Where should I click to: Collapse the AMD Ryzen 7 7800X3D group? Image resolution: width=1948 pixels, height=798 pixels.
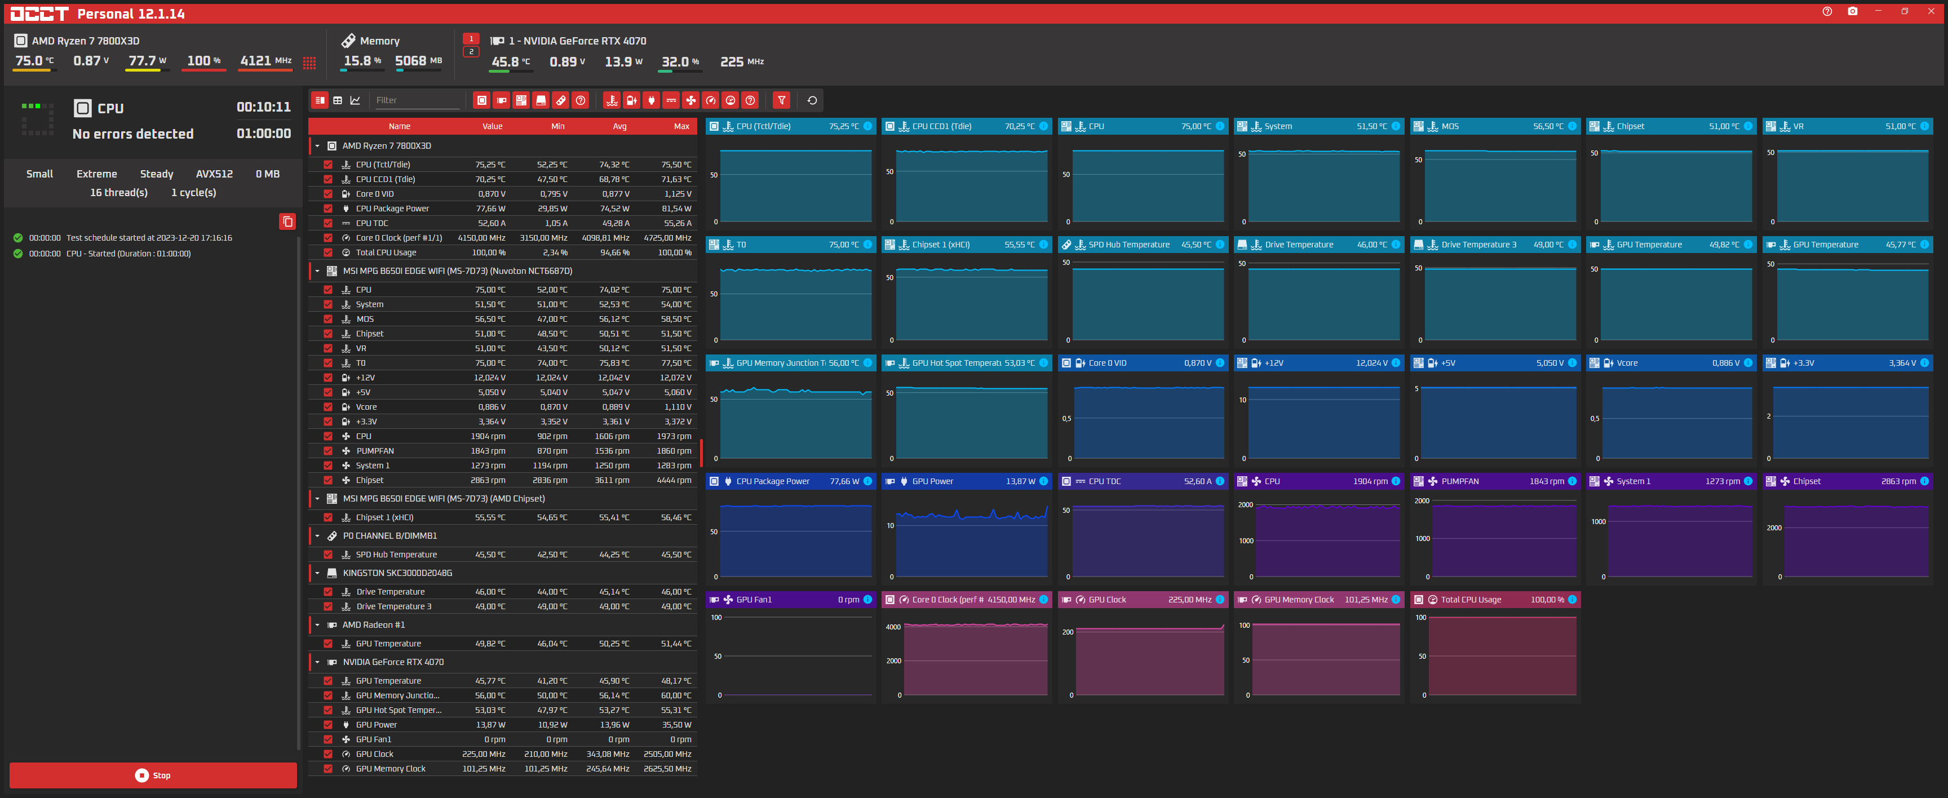click(x=317, y=146)
